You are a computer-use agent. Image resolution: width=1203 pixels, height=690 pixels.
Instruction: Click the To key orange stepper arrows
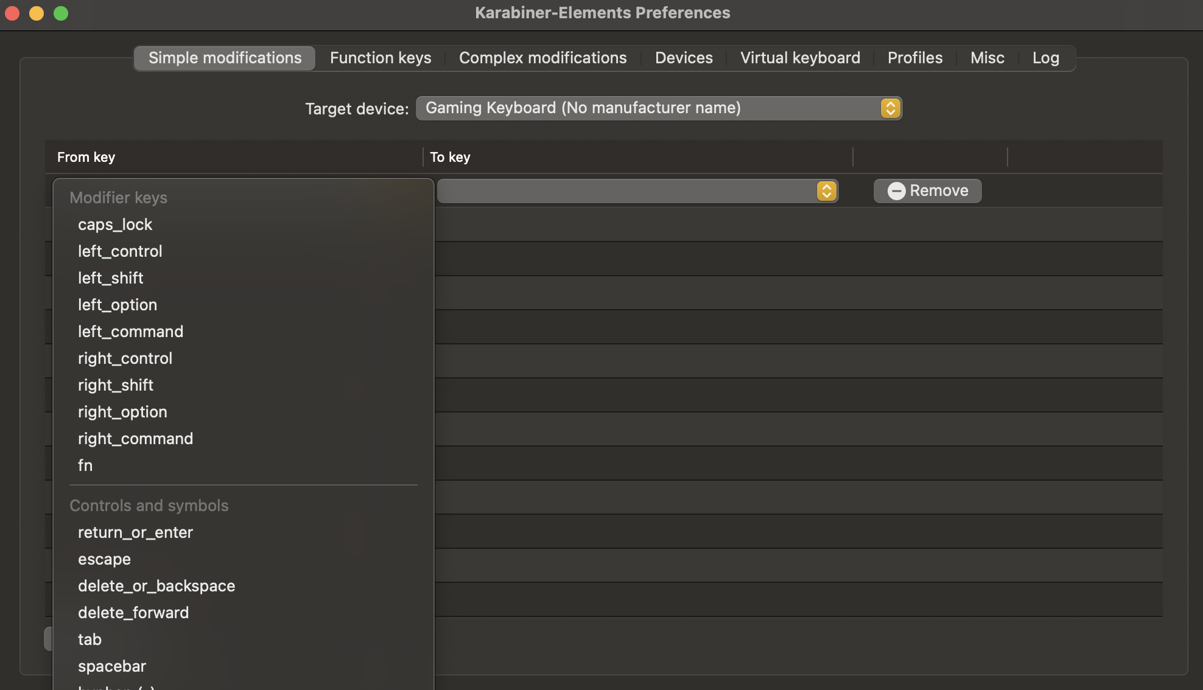coord(826,191)
